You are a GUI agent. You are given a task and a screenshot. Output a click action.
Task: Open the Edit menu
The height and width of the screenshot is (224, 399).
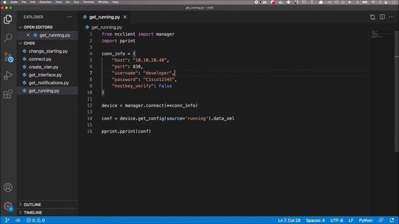click(33, 2)
